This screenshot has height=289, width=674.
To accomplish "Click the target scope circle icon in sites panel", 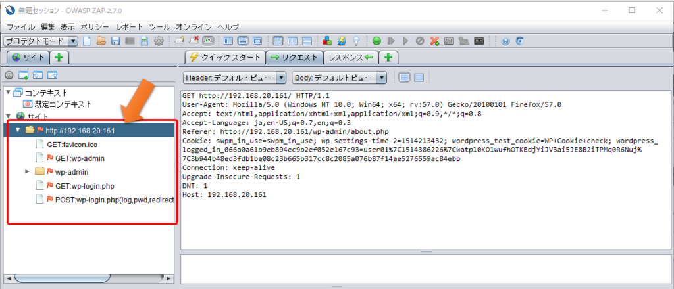I will pos(9,76).
